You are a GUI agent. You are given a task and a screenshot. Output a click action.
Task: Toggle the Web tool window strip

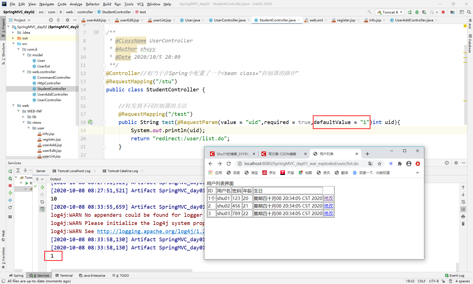pos(3,236)
